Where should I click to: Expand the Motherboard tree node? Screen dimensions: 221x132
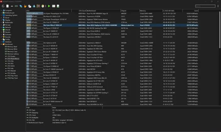click(1, 13)
